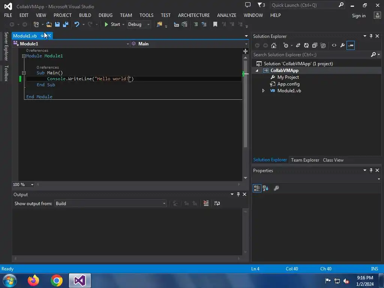Switch Properties to Alphabetical sorting
The image size is (384, 288).
coord(265,188)
